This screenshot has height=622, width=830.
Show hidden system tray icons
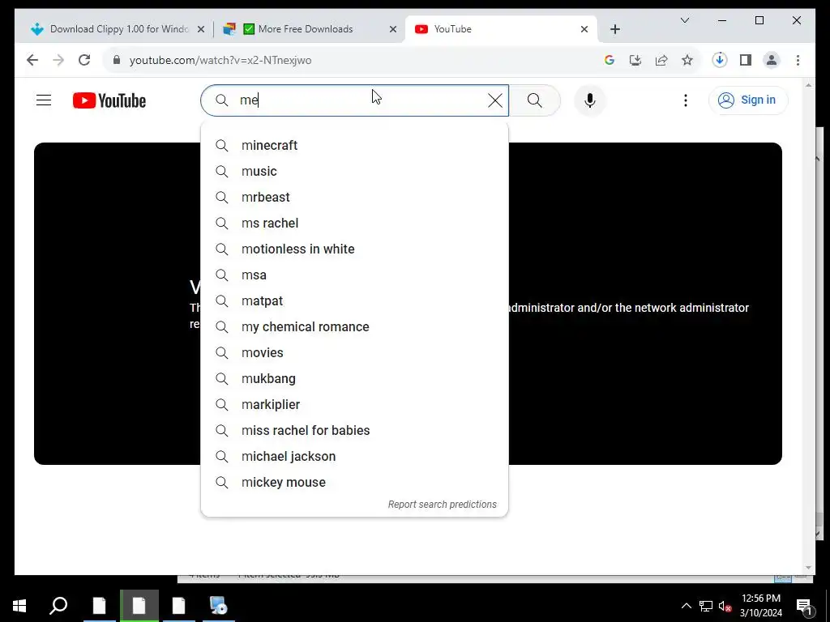pos(686,606)
